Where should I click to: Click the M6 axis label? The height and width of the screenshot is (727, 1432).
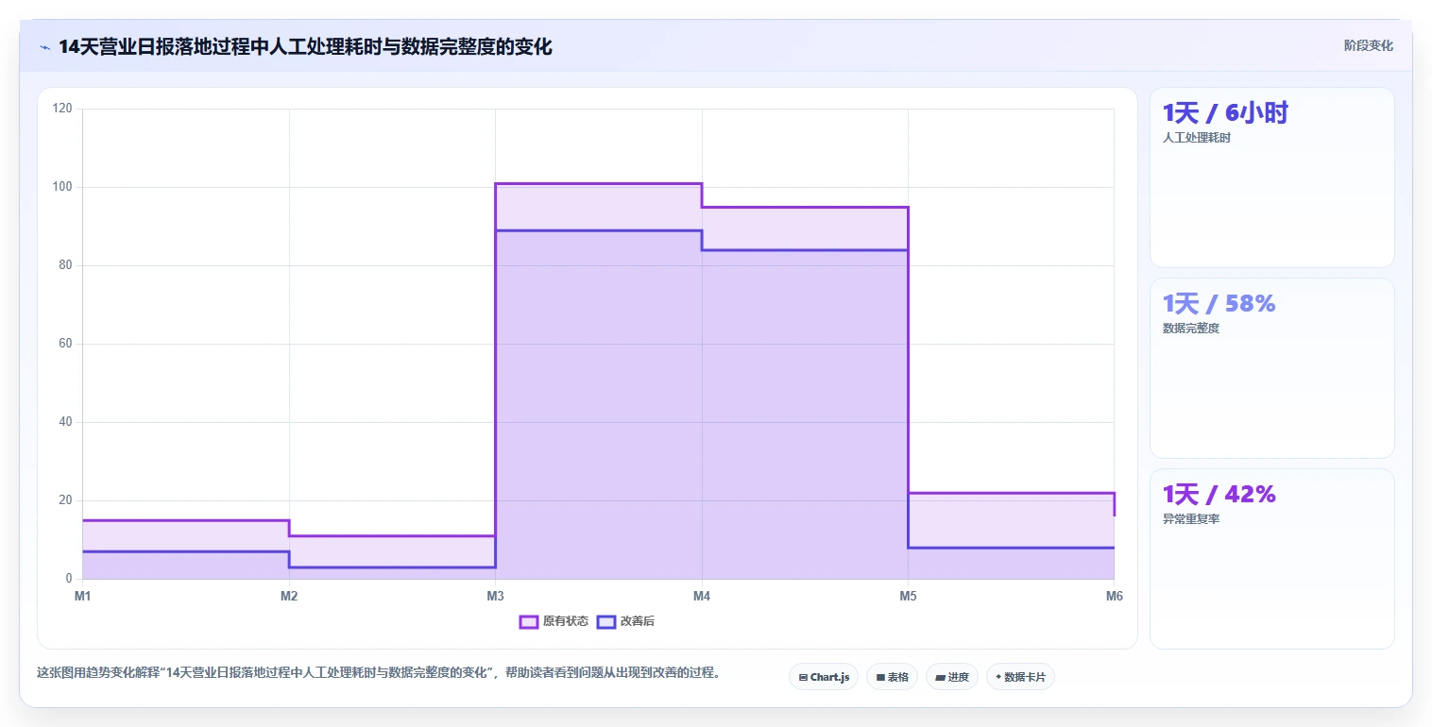pyautogui.click(x=1114, y=596)
